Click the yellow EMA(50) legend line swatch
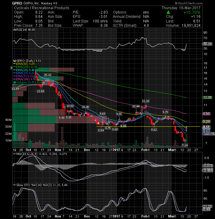215x219 pixels. [x=14, y=64]
